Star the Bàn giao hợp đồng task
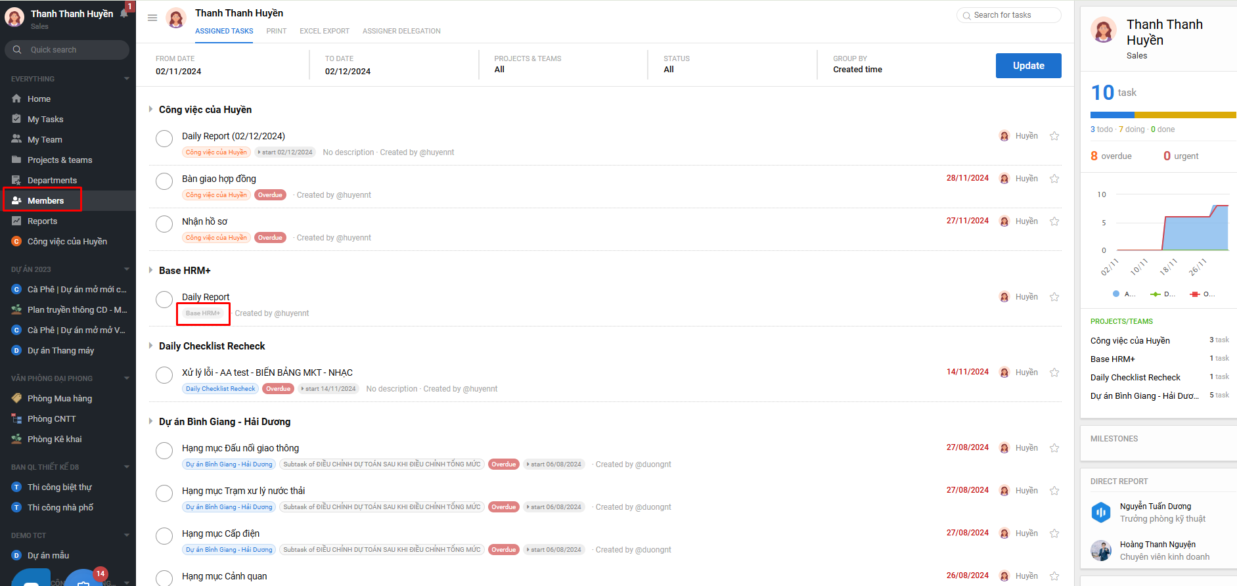Screen dimensions: 1237x586 coord(1054,179)
